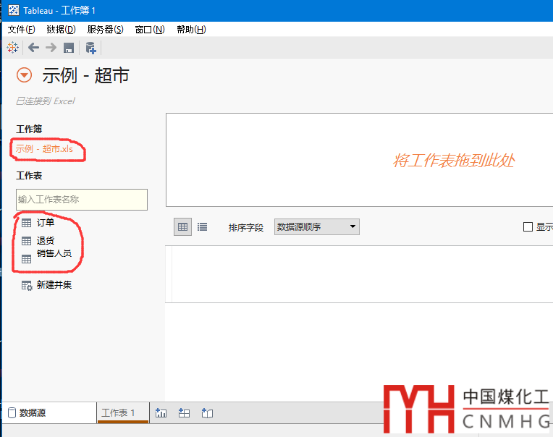Switch to the 数据源 tab
Viewport: 553px width, 437px height.
pyautogui.click(x=49, y=412)
